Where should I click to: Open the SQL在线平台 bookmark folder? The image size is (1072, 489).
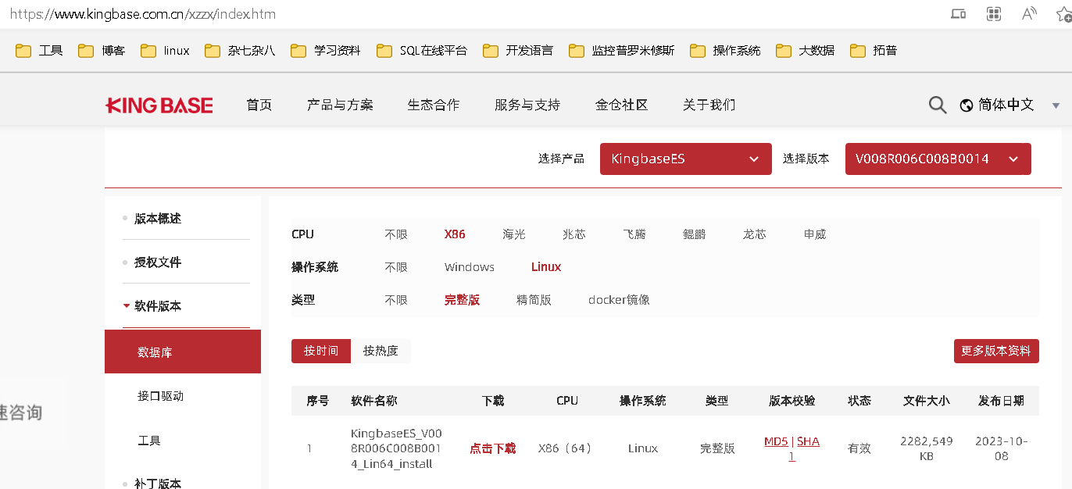(422, 51)
